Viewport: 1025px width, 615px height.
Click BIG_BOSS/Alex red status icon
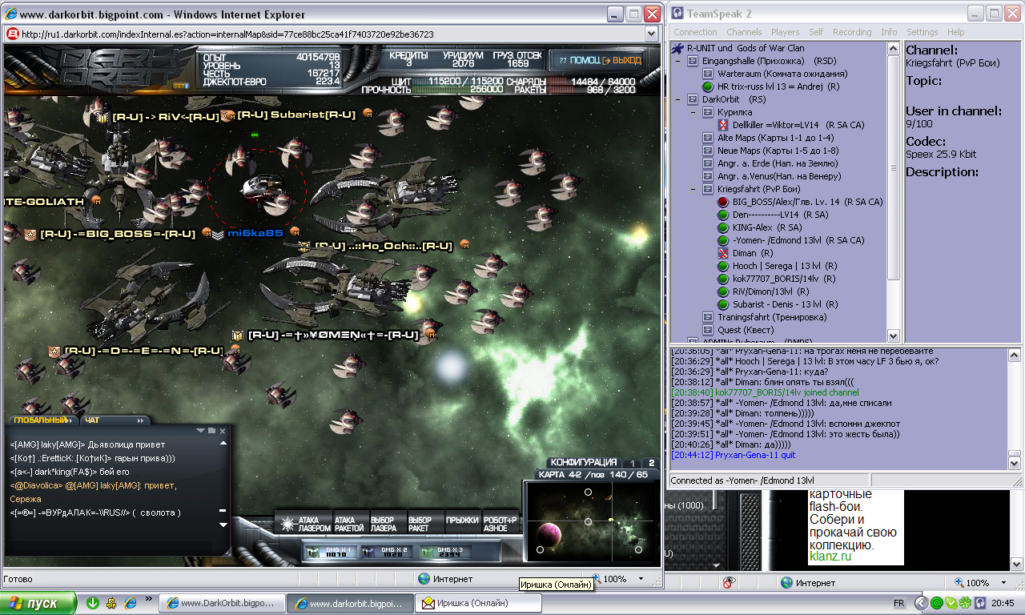(723, 202)
